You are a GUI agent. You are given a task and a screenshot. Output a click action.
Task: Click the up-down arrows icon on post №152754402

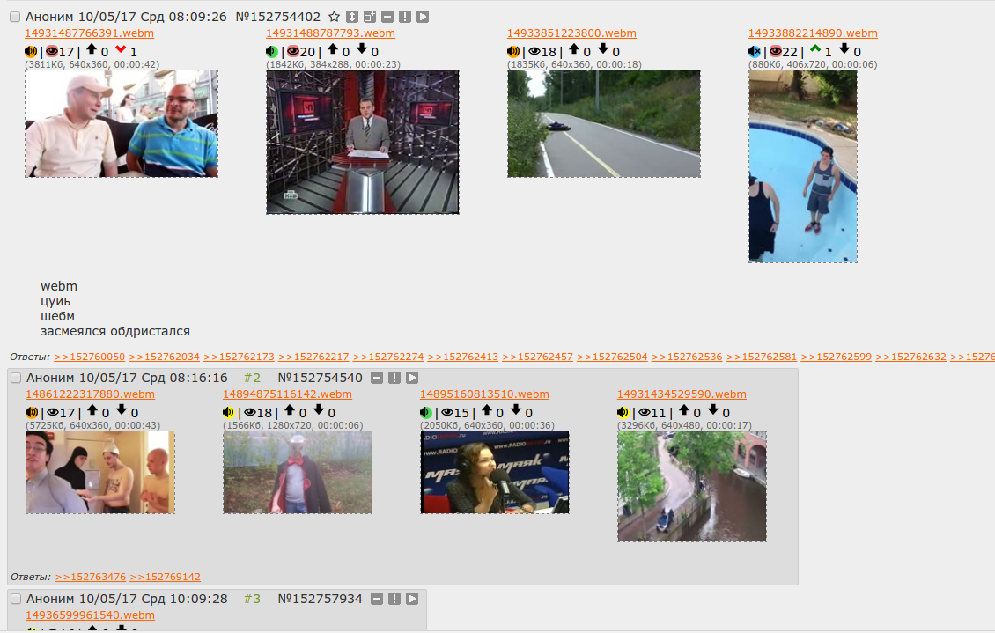[x=351, y=17]
